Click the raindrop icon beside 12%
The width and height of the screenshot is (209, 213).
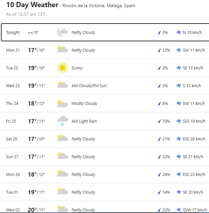tap(159, 50)
